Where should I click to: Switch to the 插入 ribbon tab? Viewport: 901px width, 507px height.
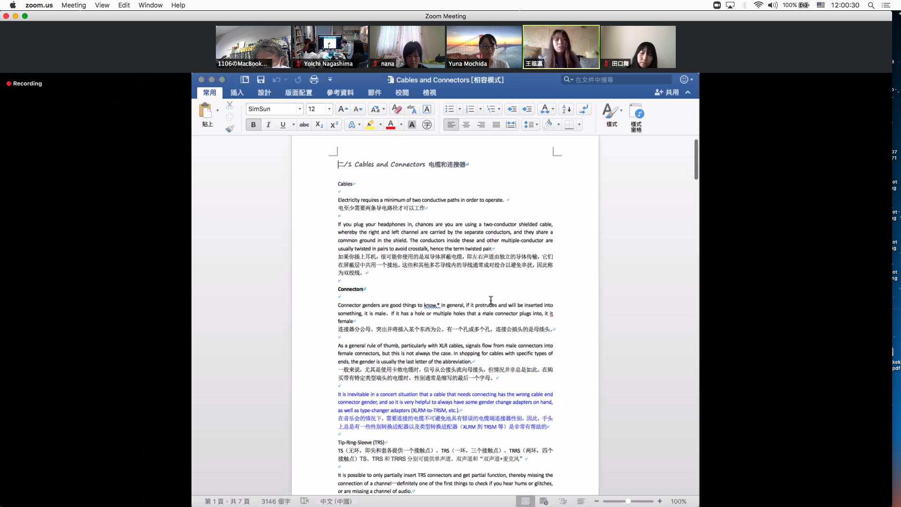tap(237, 92)
